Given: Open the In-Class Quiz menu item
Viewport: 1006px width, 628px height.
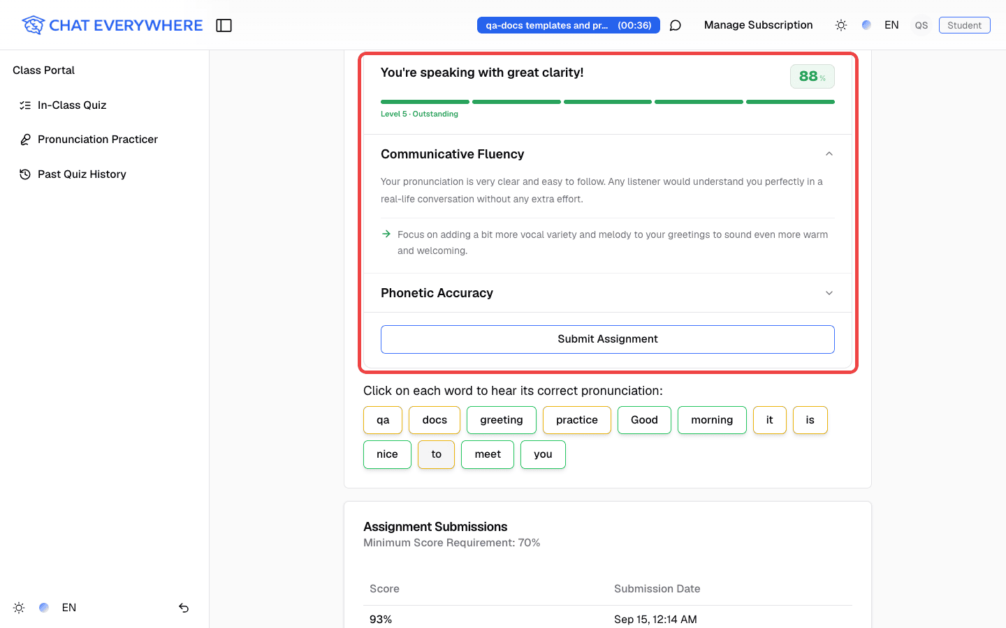Looking at the screenshot, I should click(105, 105).
